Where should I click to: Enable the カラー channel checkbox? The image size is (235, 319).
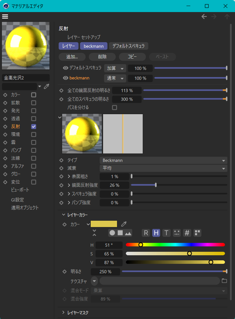[x=34, y=95]
